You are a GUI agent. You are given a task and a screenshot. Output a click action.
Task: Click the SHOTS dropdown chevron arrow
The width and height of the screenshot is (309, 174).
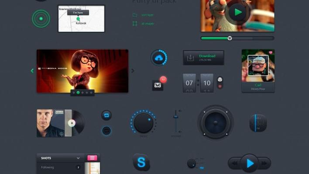[x=78, y=158]
